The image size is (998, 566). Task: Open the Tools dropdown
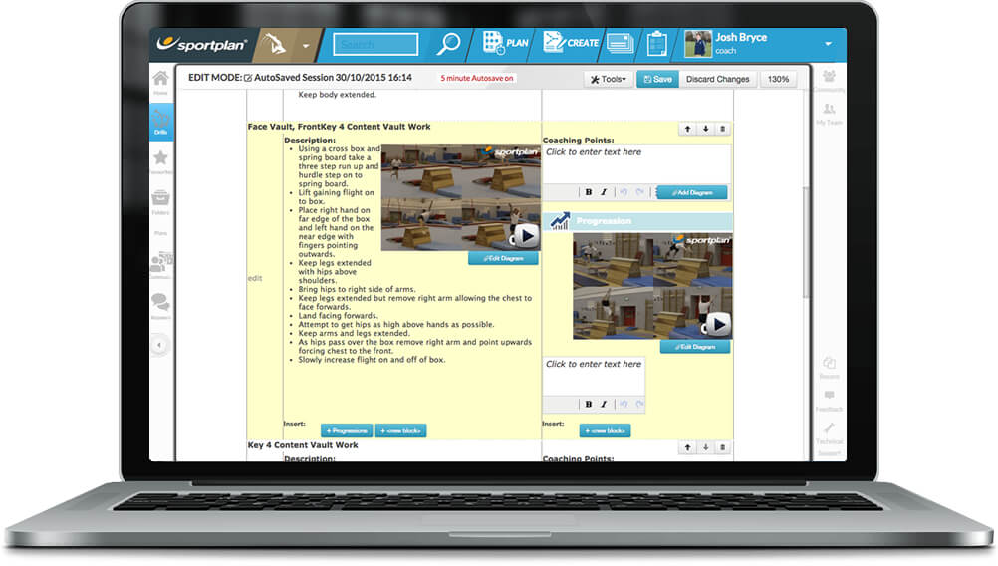click(x=609, y=79)
